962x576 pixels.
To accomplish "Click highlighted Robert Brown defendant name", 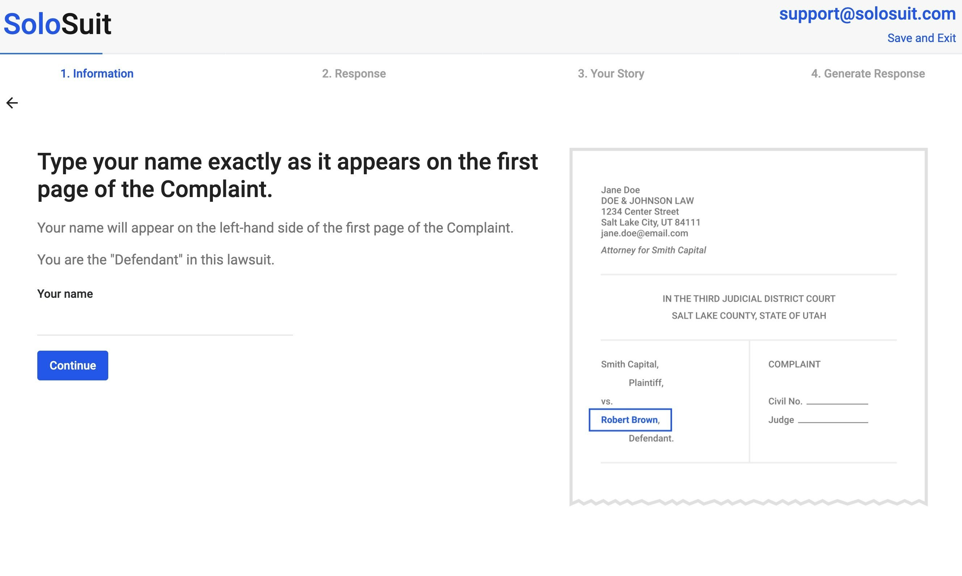I will [630, 420].
